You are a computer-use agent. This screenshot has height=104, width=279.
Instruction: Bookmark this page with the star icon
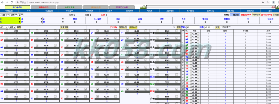(268, 2)
